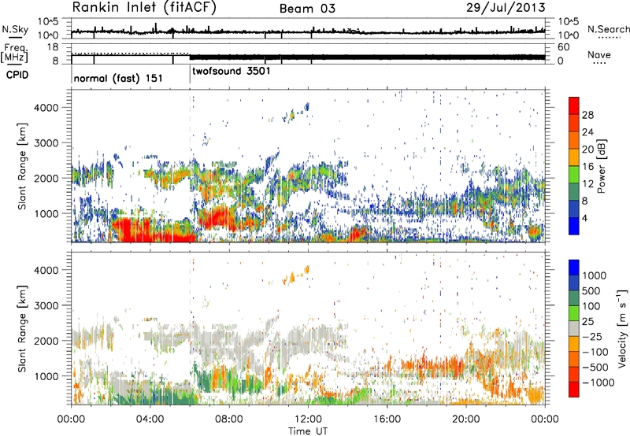
Task: Pick the blue bottom segment of Power colorbar
Action: click(574, 226)
